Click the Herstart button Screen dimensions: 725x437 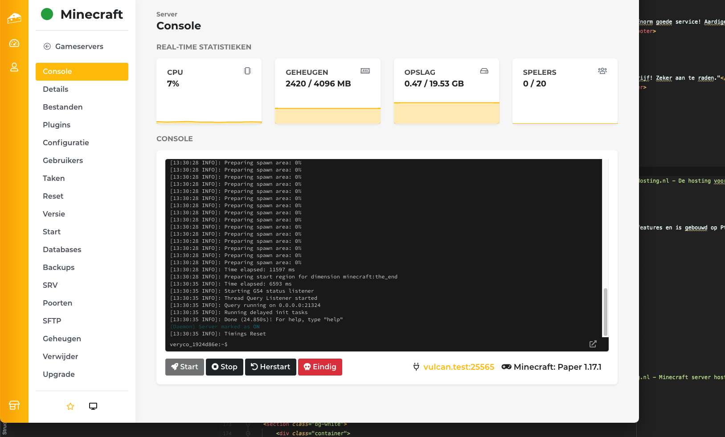pyautogui.click(x=270, y=367)
